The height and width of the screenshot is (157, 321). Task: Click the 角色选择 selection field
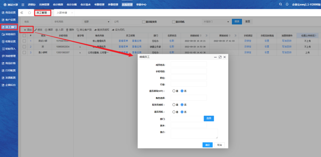(188, 98)
